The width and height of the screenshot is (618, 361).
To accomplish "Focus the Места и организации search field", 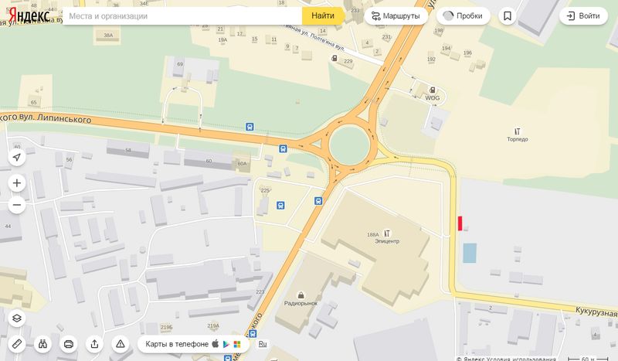I will pyautogui.click(x=182, y=16).
